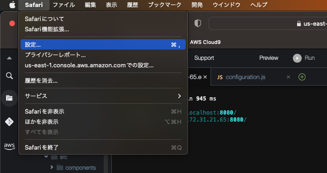Click the Run play icon
The image size is (327, 173).
(x=297, y=58)
